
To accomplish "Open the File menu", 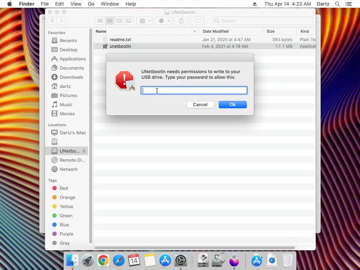I will [x=45, y=4].
